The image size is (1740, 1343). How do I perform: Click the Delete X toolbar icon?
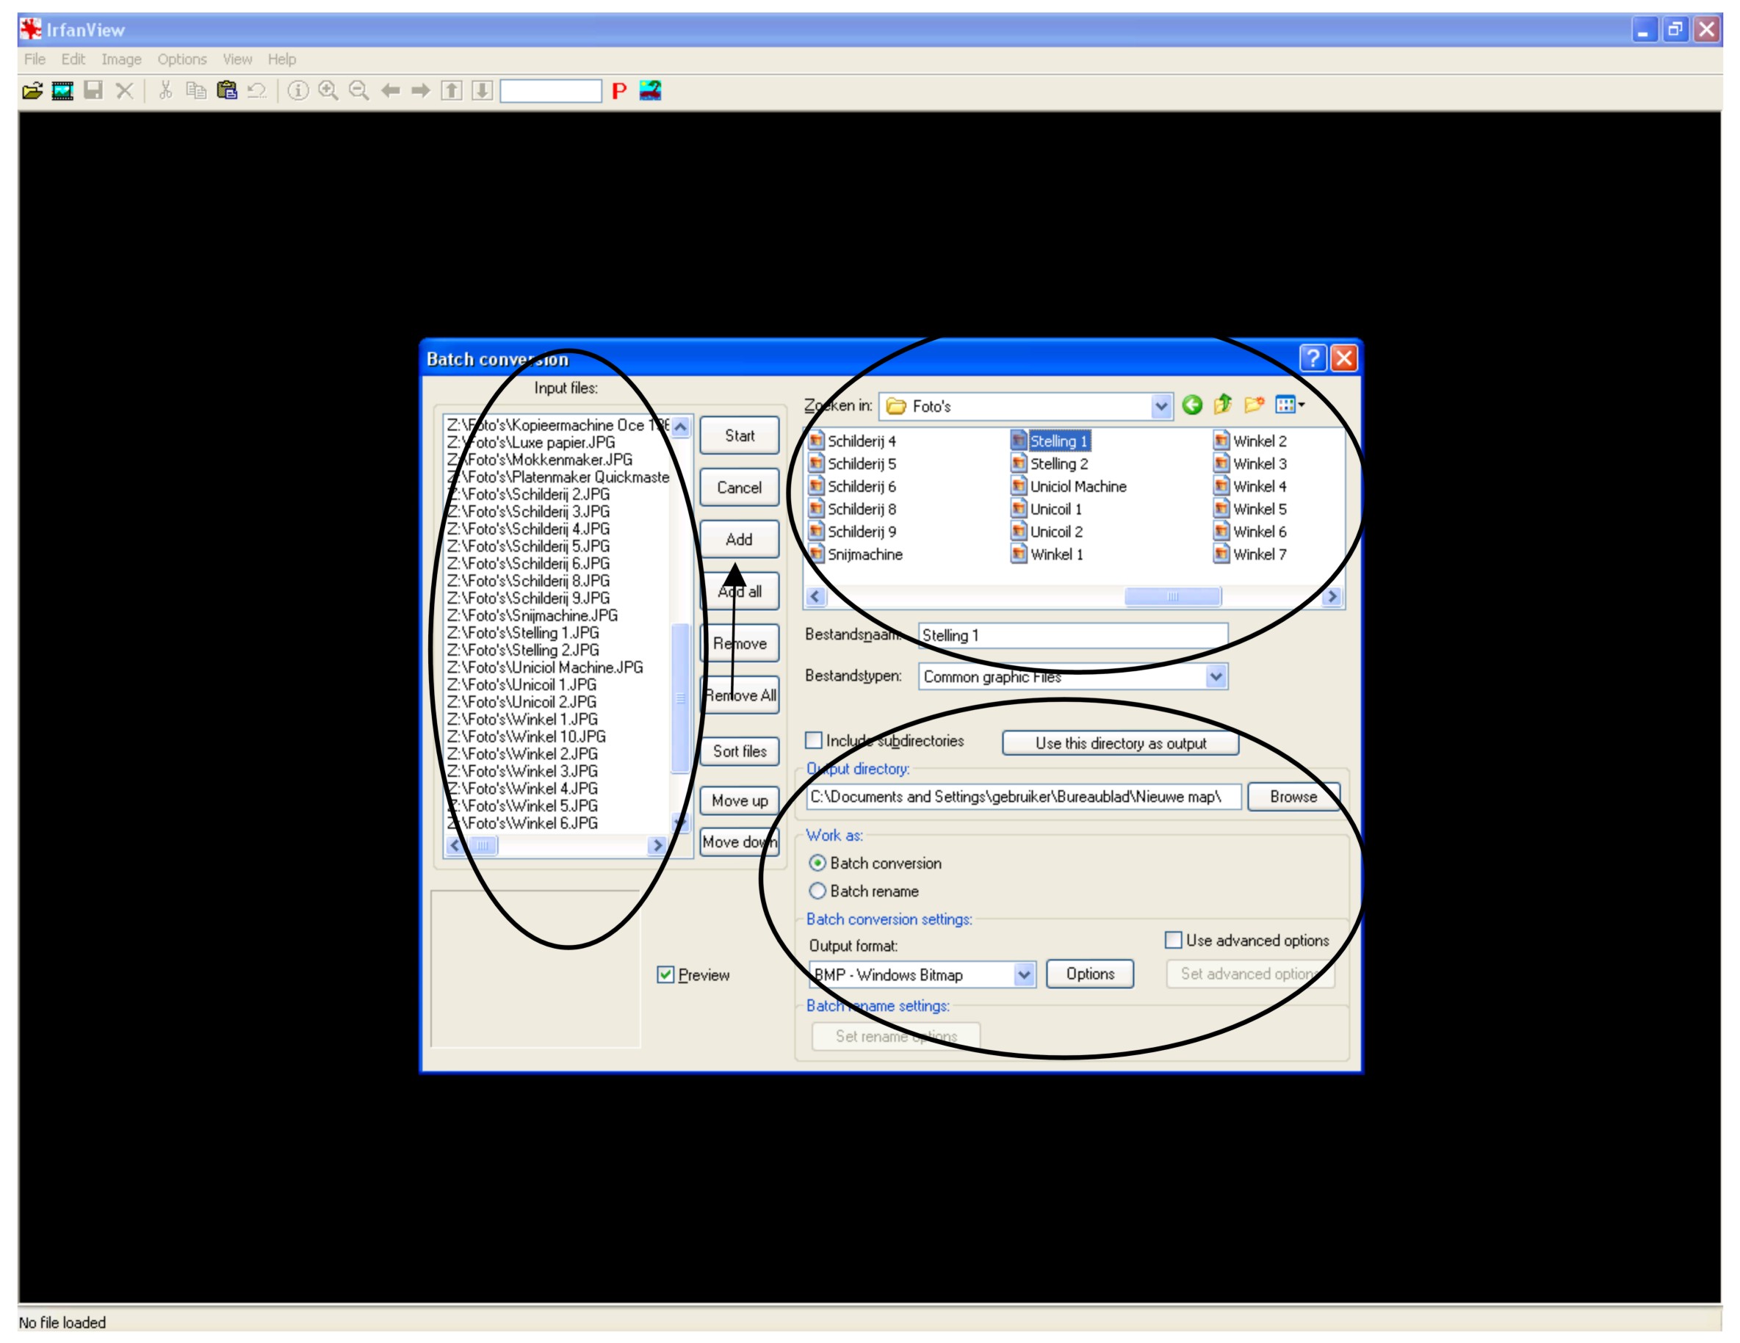[x=124, y=91]
